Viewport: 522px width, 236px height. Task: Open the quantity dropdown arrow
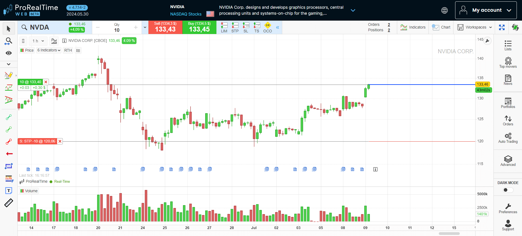tap(145, 27)
